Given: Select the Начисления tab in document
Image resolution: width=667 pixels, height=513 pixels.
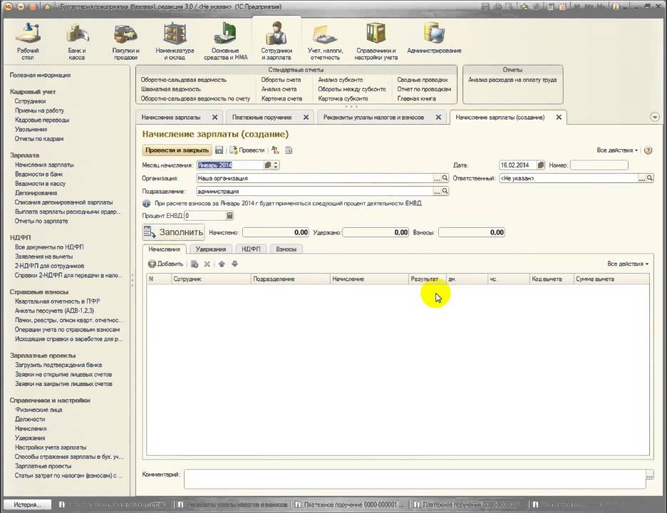Looking at the screenshot, I should 164,249.
